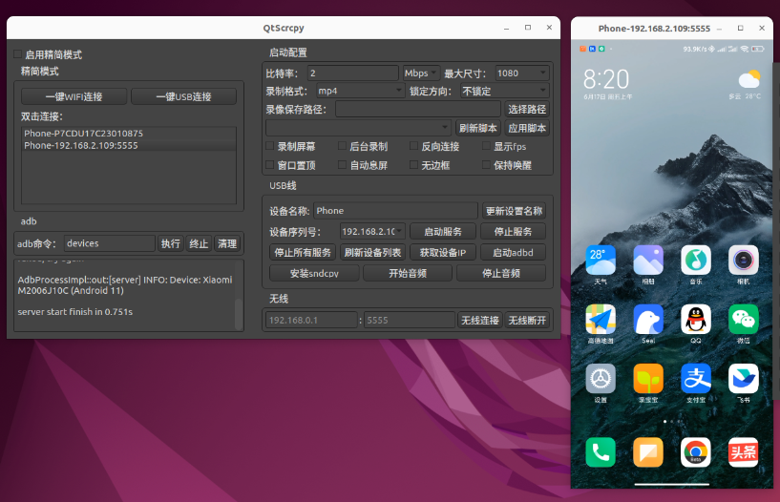Open the Gallery app icon on phone

[648, 260]
